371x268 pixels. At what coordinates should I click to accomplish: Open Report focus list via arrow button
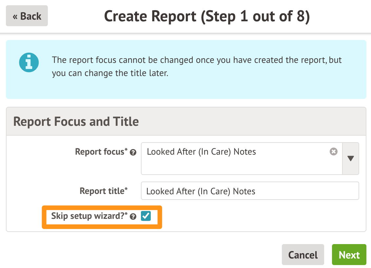pyautogui.click(x=350, y=159)
